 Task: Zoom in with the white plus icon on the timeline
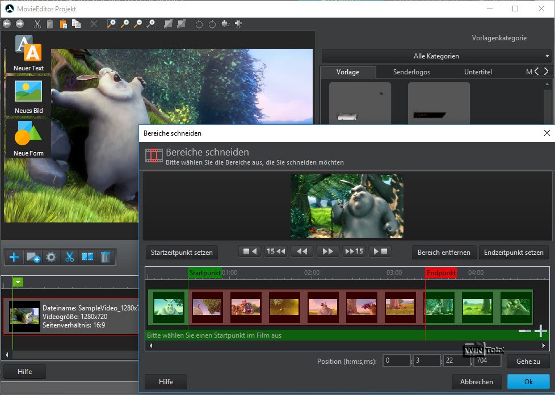[x=540, y=331]
